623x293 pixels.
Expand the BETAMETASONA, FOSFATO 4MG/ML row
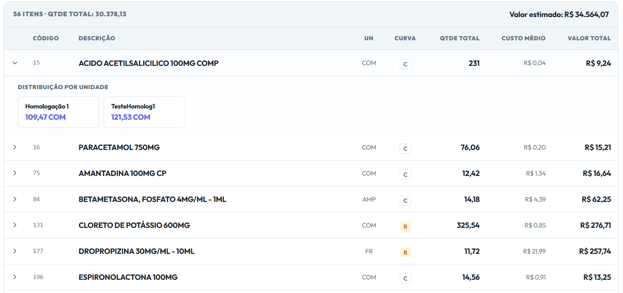(x=15, y=199)
